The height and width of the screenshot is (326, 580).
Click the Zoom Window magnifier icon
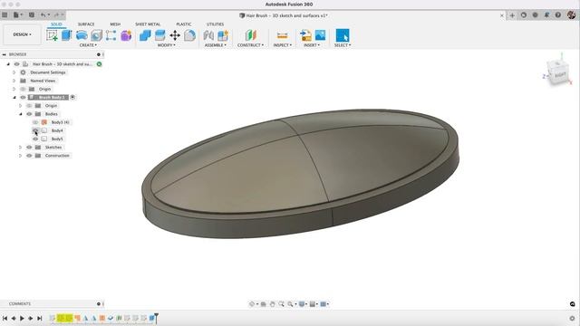point(282,304)
